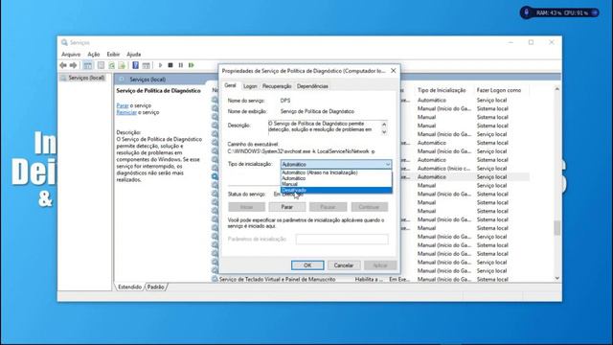Image resolution: width=613 pixels, height=345 pixels.
Task: Toggle the Show/Hide Console Tree toolbar icon
Action: point(87,65)
